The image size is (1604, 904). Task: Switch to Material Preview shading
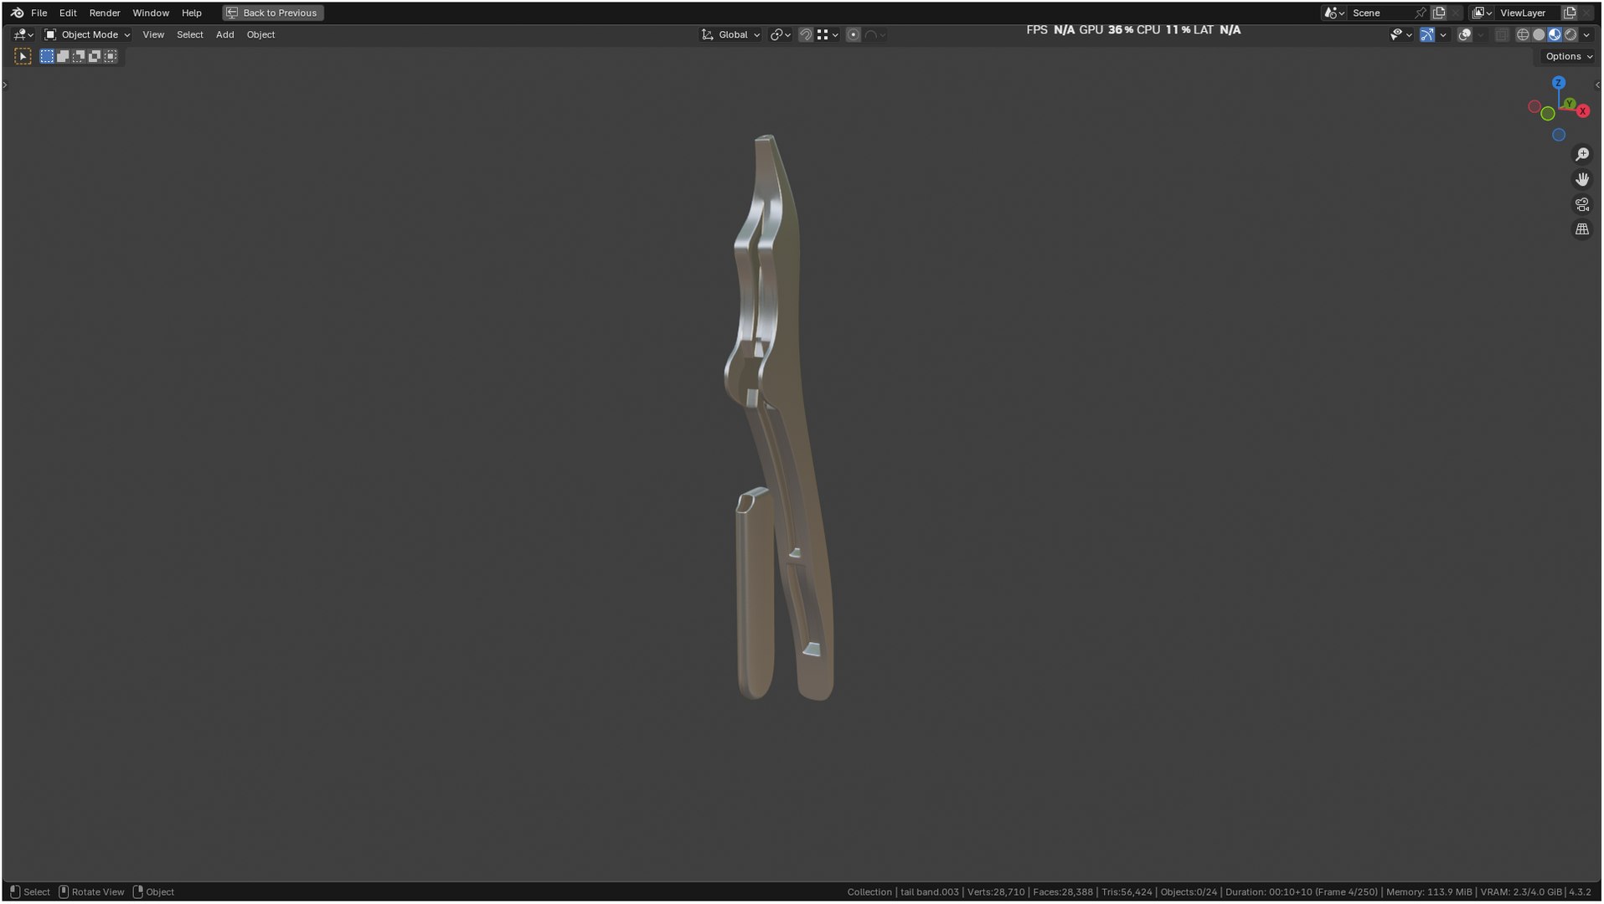click(x=1555, y=34)
